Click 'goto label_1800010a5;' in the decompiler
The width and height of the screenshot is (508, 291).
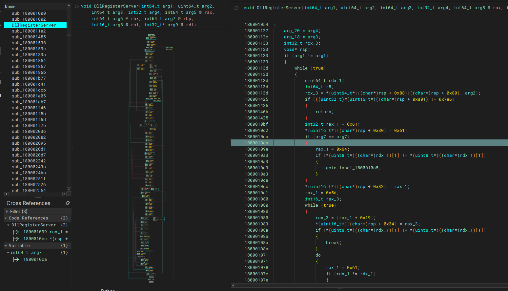click(353, 168)
